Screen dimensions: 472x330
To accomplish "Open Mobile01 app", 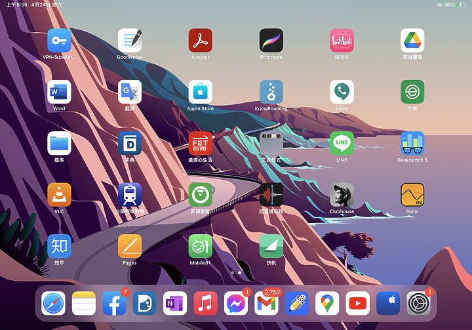I will tap(201, 246).
